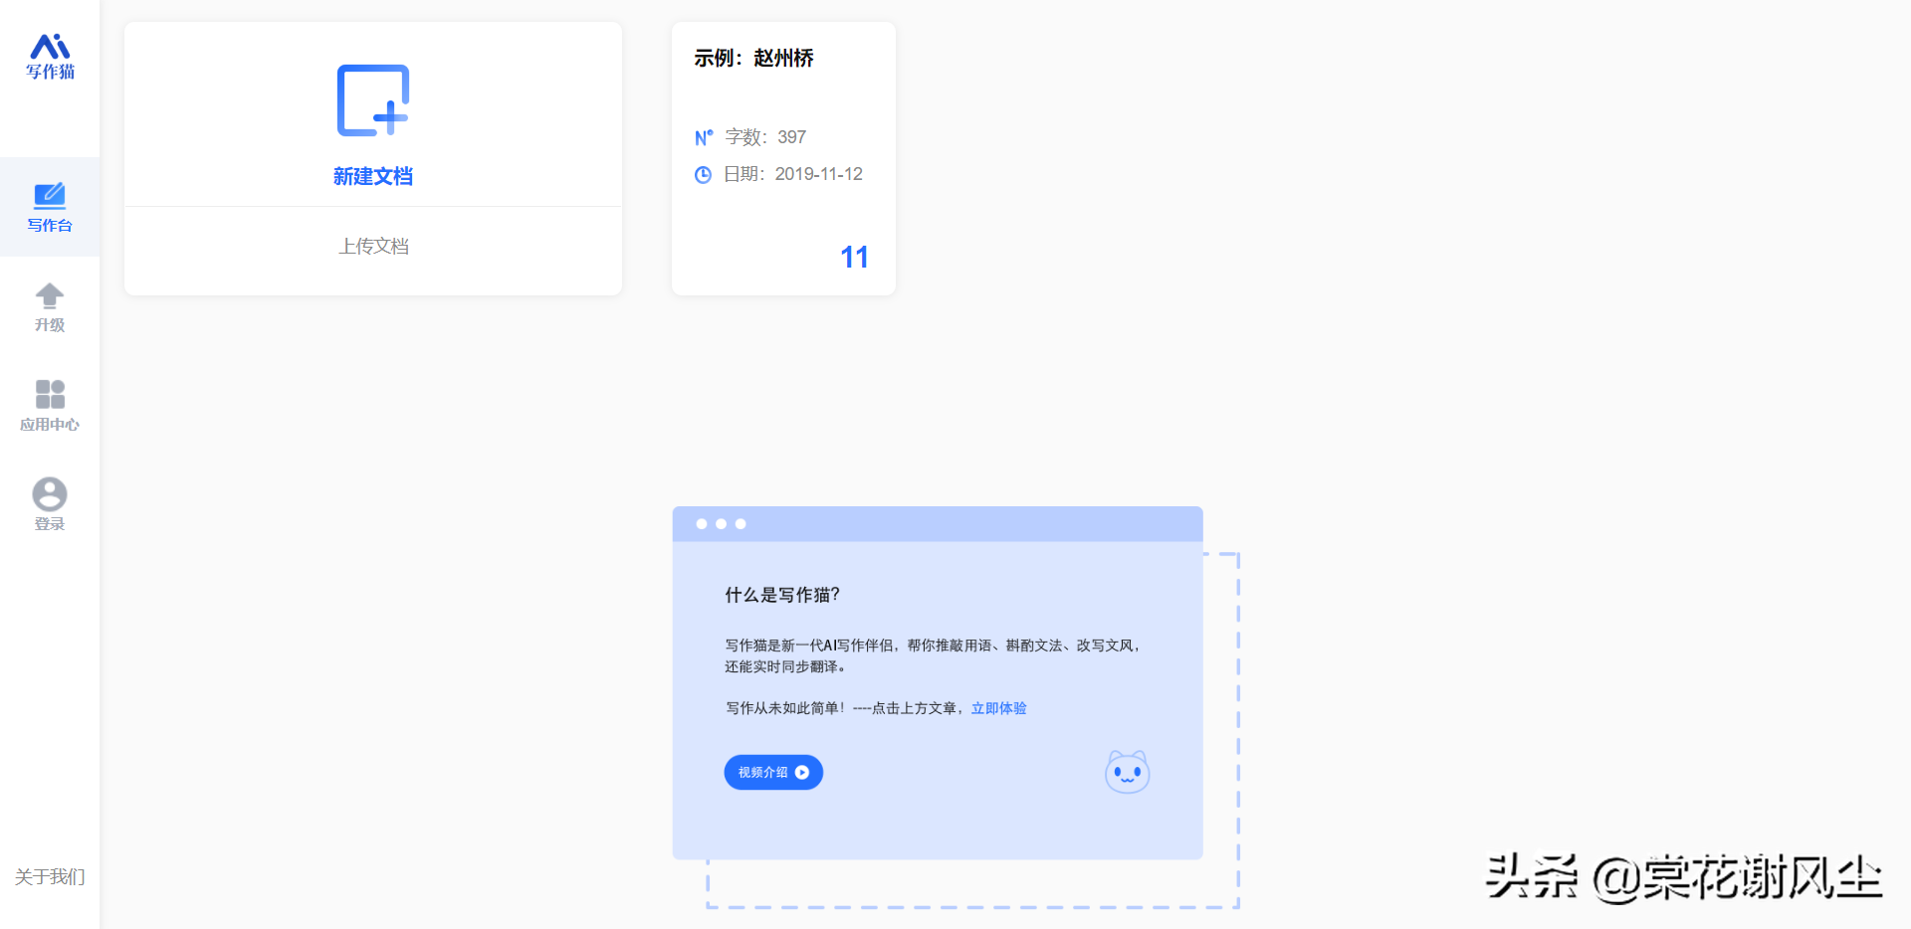
Task: Click the 字数: 397 text
Action: pos(765,137)
